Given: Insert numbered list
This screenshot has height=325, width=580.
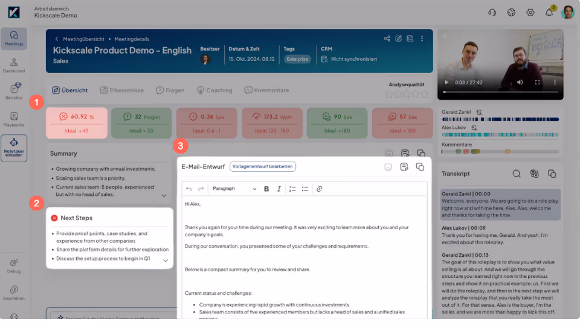Looking at the screenshot, I should click(292, 189).
